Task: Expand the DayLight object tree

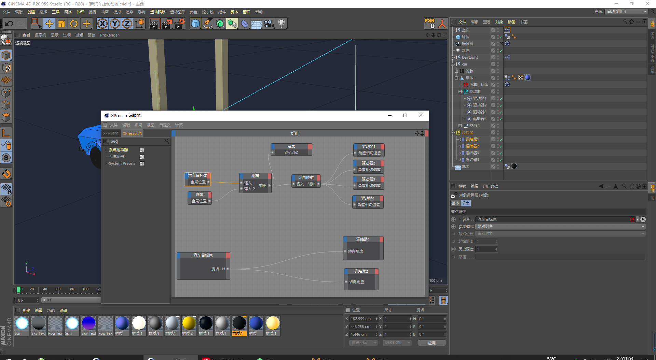Action: 453,57
